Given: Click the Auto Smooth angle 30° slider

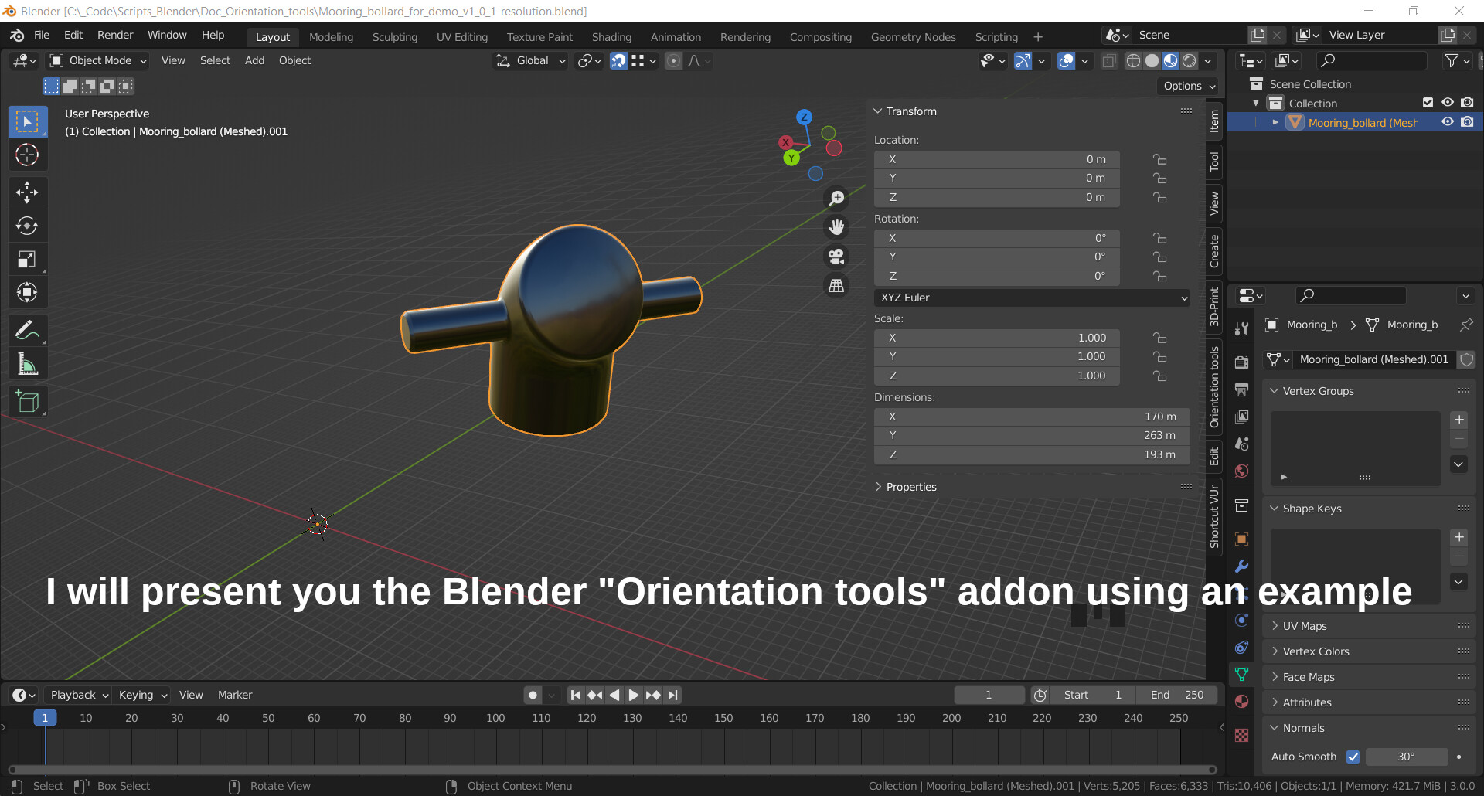Looking at the screenshot, I should click(x=1406, y=757).
